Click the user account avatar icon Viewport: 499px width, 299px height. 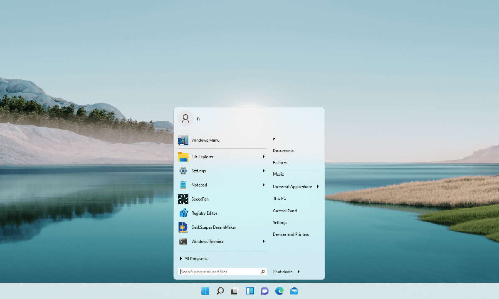[185, 118]
